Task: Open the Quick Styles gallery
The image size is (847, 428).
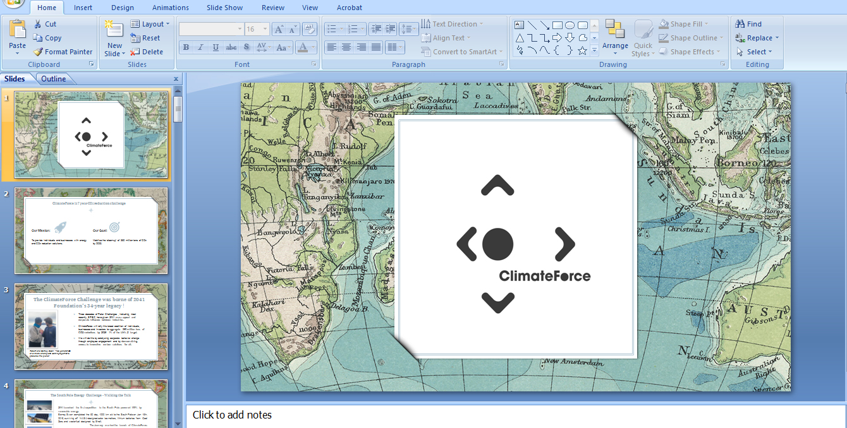Action: pyautogui.click(x=643, y=38)
